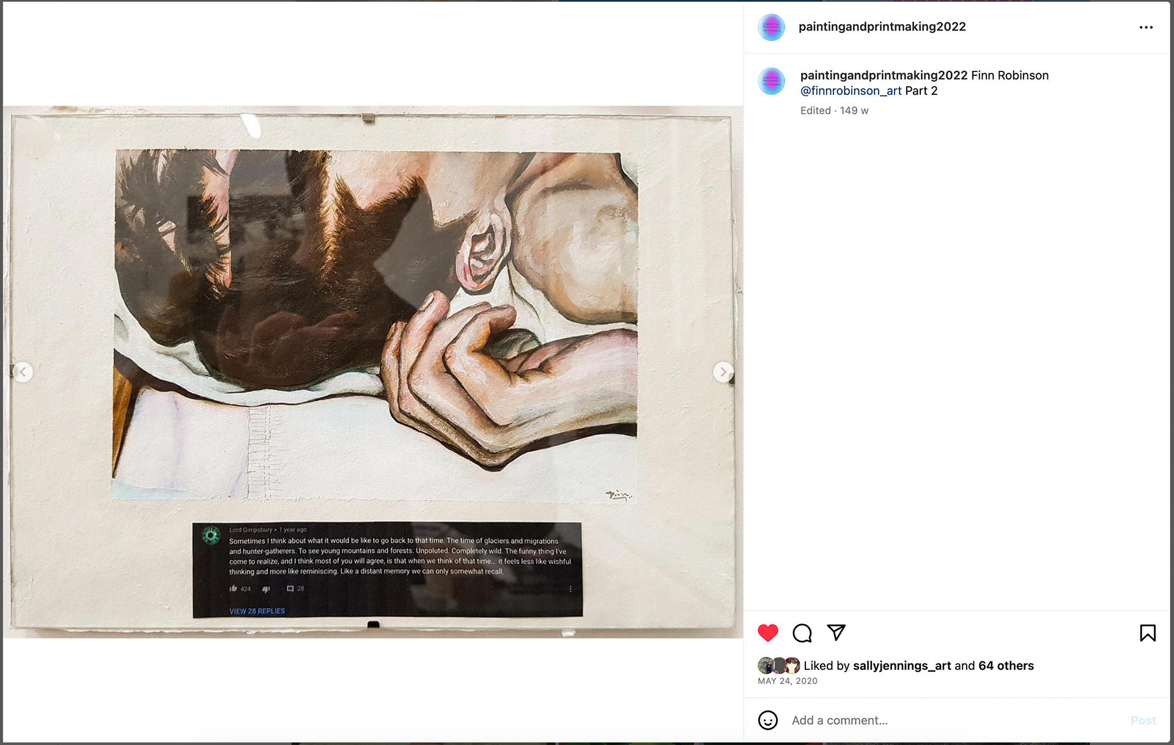The height and width of the screenshot is (745, 1174).
Task: Open the @finnrobinson_art profile link
Action: tap(851, 91)
